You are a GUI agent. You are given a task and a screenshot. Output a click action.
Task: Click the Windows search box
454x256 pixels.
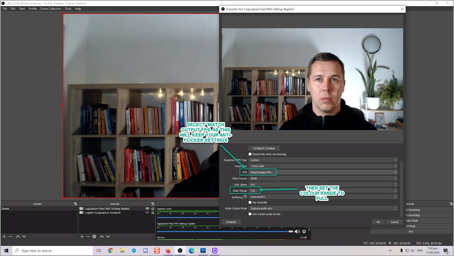pyautogui.click(x=52, y=251)
